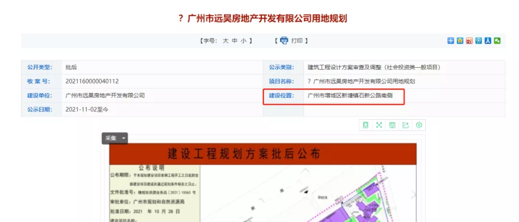
Task: Open viewer settings gear icon
Action: point(419,125)
